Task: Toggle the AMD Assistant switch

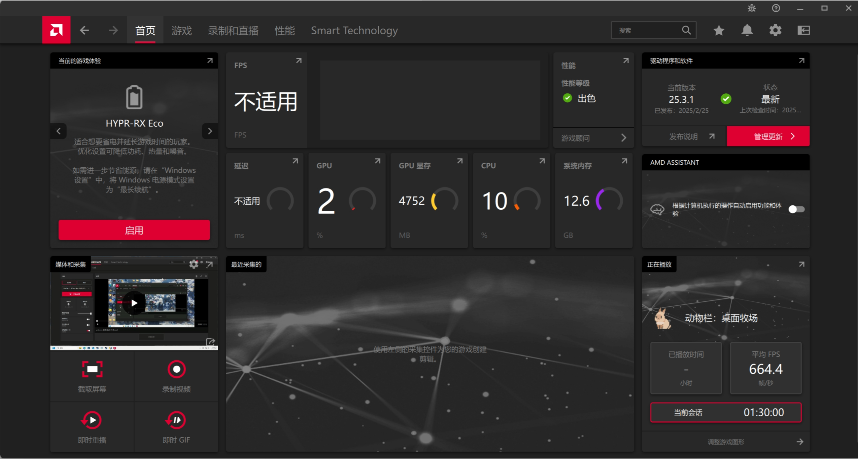Action: [x=796, y=209]
